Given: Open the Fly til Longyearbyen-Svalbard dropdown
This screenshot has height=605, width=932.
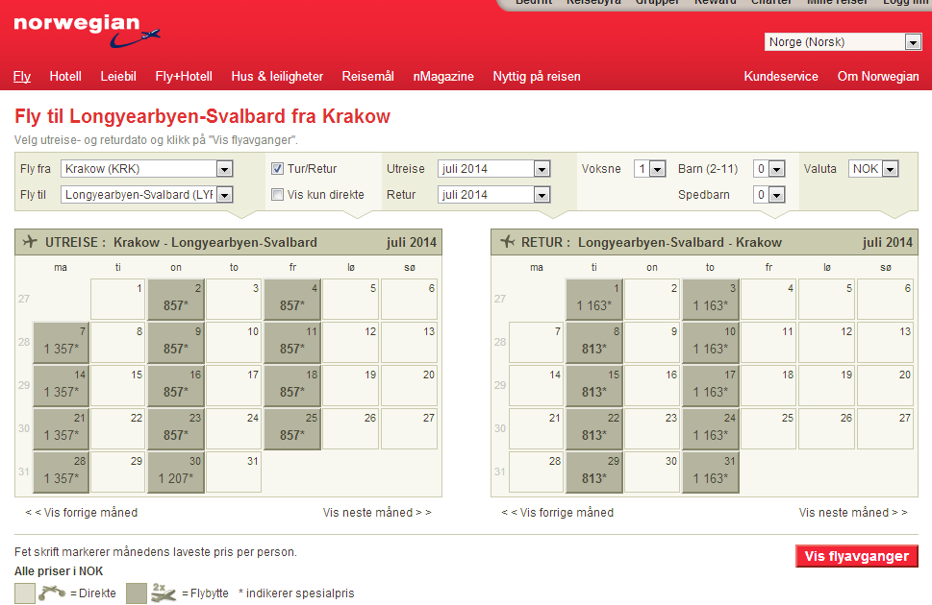Looking at the screenshot, I should click(x=147, y=195).
